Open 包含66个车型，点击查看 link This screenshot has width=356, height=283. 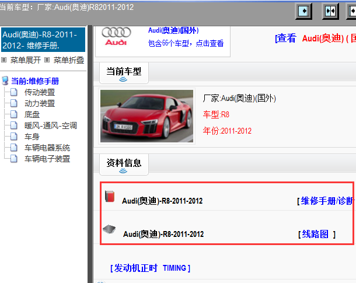(x=186, y=43)
